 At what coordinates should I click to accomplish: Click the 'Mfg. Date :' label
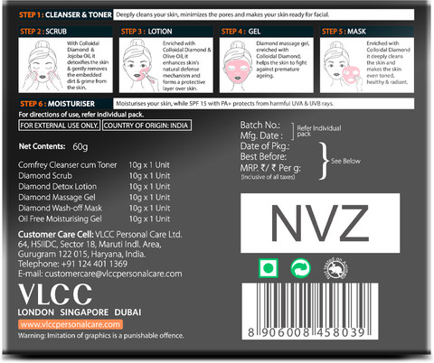click(x=261, y=135)
